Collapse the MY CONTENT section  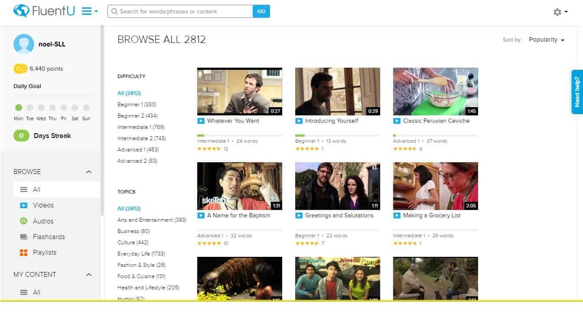[89, 275]
